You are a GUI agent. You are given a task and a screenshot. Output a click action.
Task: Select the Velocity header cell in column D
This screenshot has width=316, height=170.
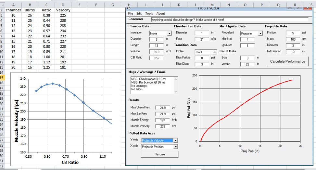(x=63, y=10)
